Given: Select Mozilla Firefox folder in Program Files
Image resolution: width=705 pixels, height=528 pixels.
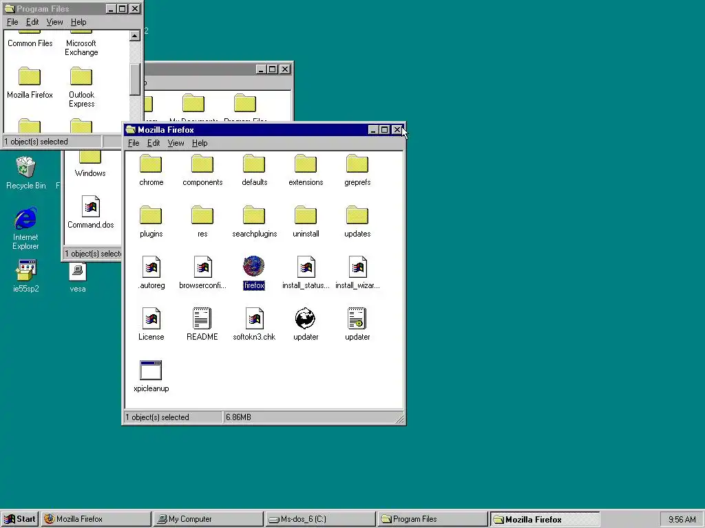Looking at the screenshot, I should coord(30,77).
